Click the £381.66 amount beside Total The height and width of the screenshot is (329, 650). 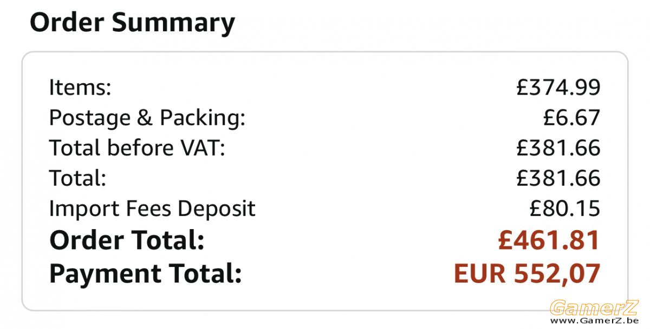pyautogui.click(x=558, y=178)
